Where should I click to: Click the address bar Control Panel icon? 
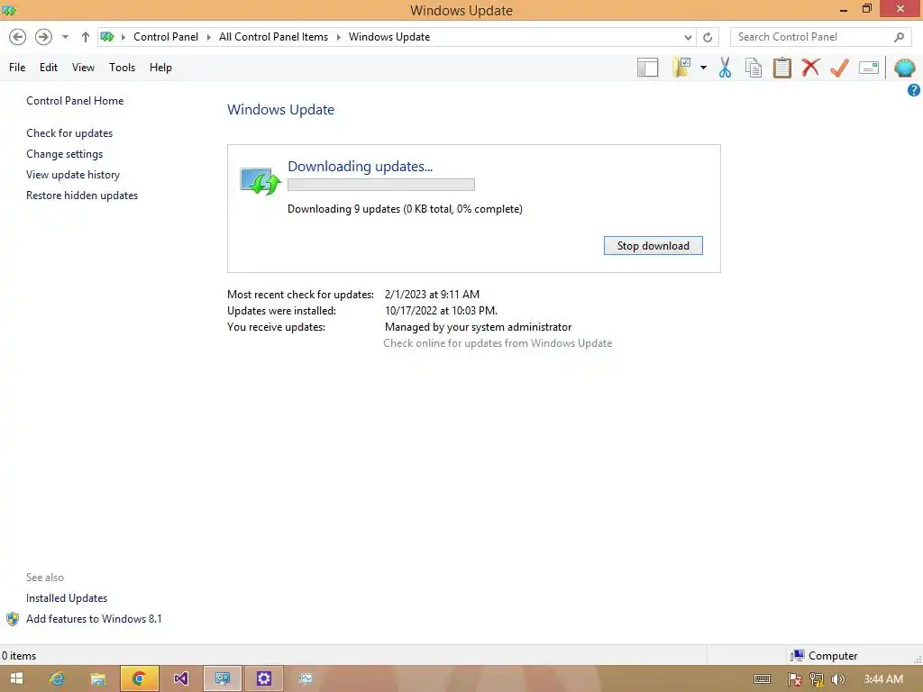(107, 36)
